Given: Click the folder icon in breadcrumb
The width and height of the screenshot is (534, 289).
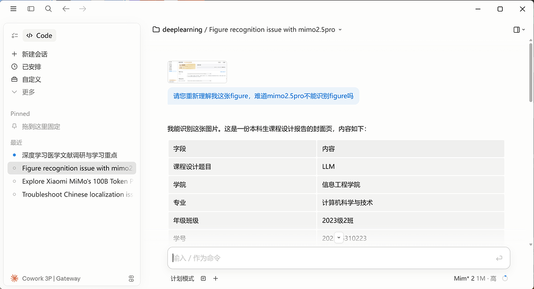Looking at the screenshot, I should [156, 30].
